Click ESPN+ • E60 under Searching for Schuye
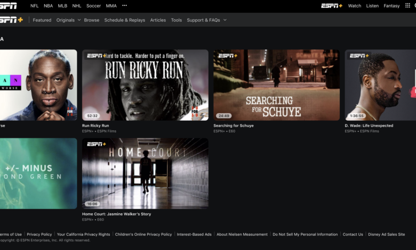Image resolution: width=416 pixels, height=250 pixels. (224, 131)
